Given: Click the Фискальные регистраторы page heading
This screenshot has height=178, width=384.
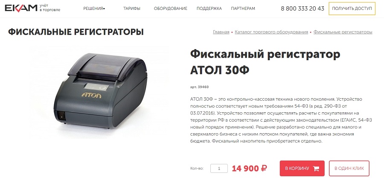Looking at the screenshot, I should point(76,32).
